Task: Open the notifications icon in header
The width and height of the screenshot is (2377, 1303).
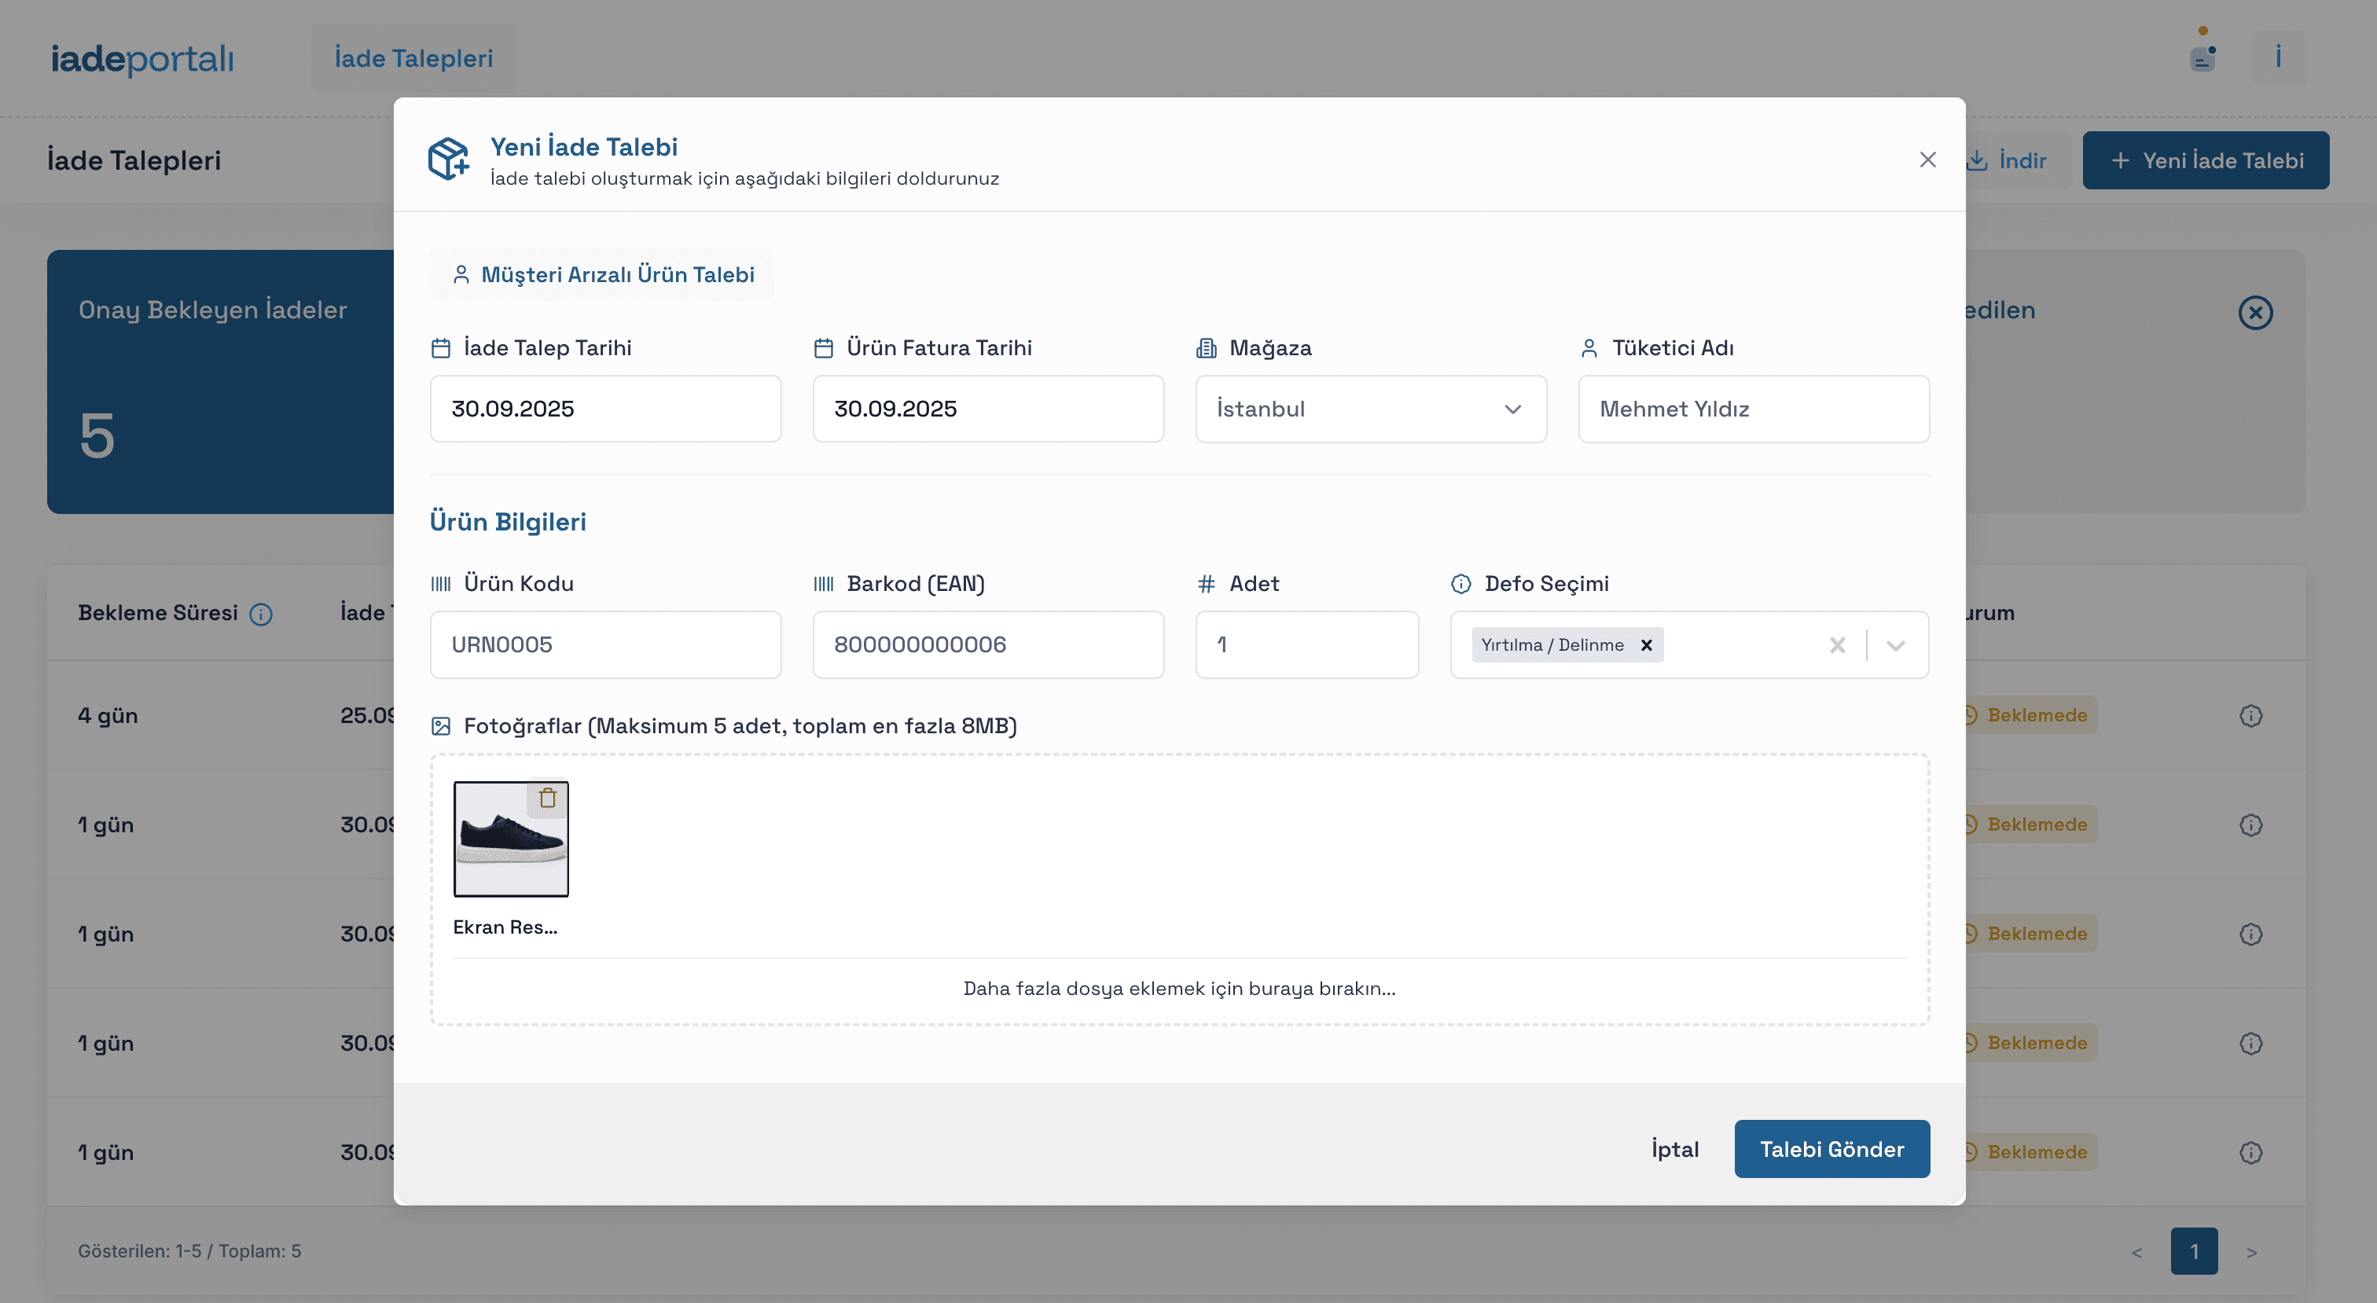Action: (2202, 58)
